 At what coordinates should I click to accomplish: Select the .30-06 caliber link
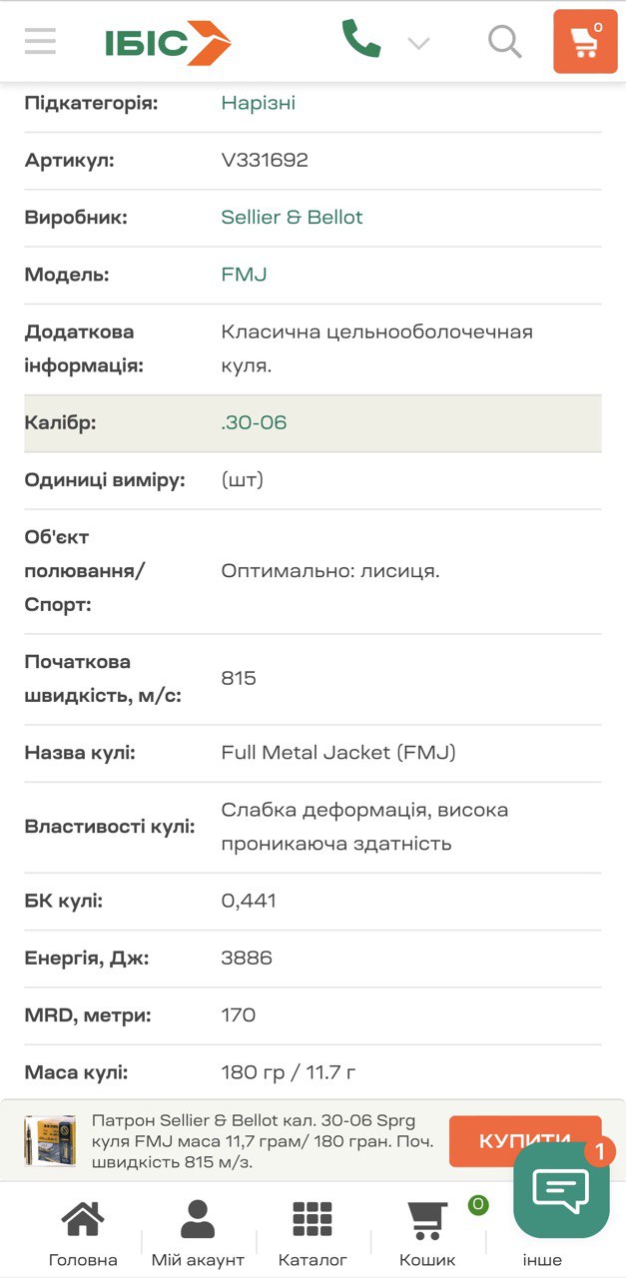(254, 423)
